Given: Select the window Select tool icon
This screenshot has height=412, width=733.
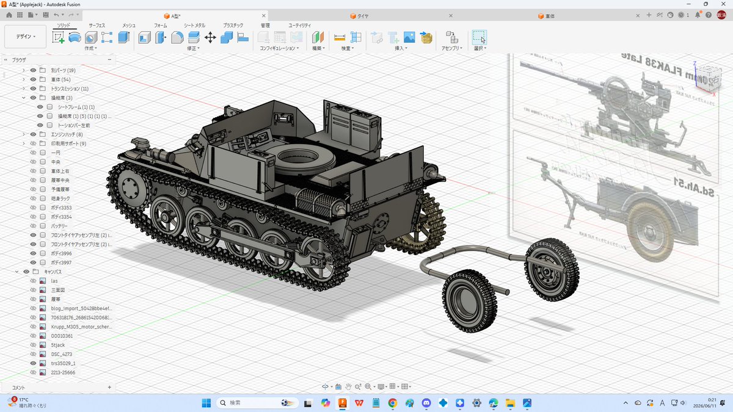Looking at the screenshot, I should (480, 37).
